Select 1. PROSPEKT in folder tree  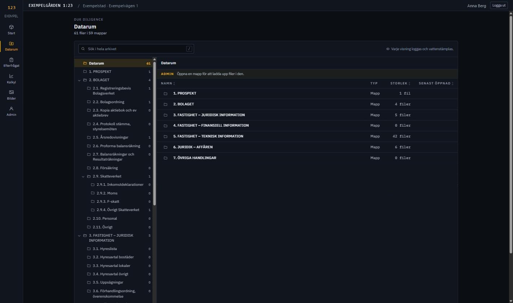(x=113, y=72)
